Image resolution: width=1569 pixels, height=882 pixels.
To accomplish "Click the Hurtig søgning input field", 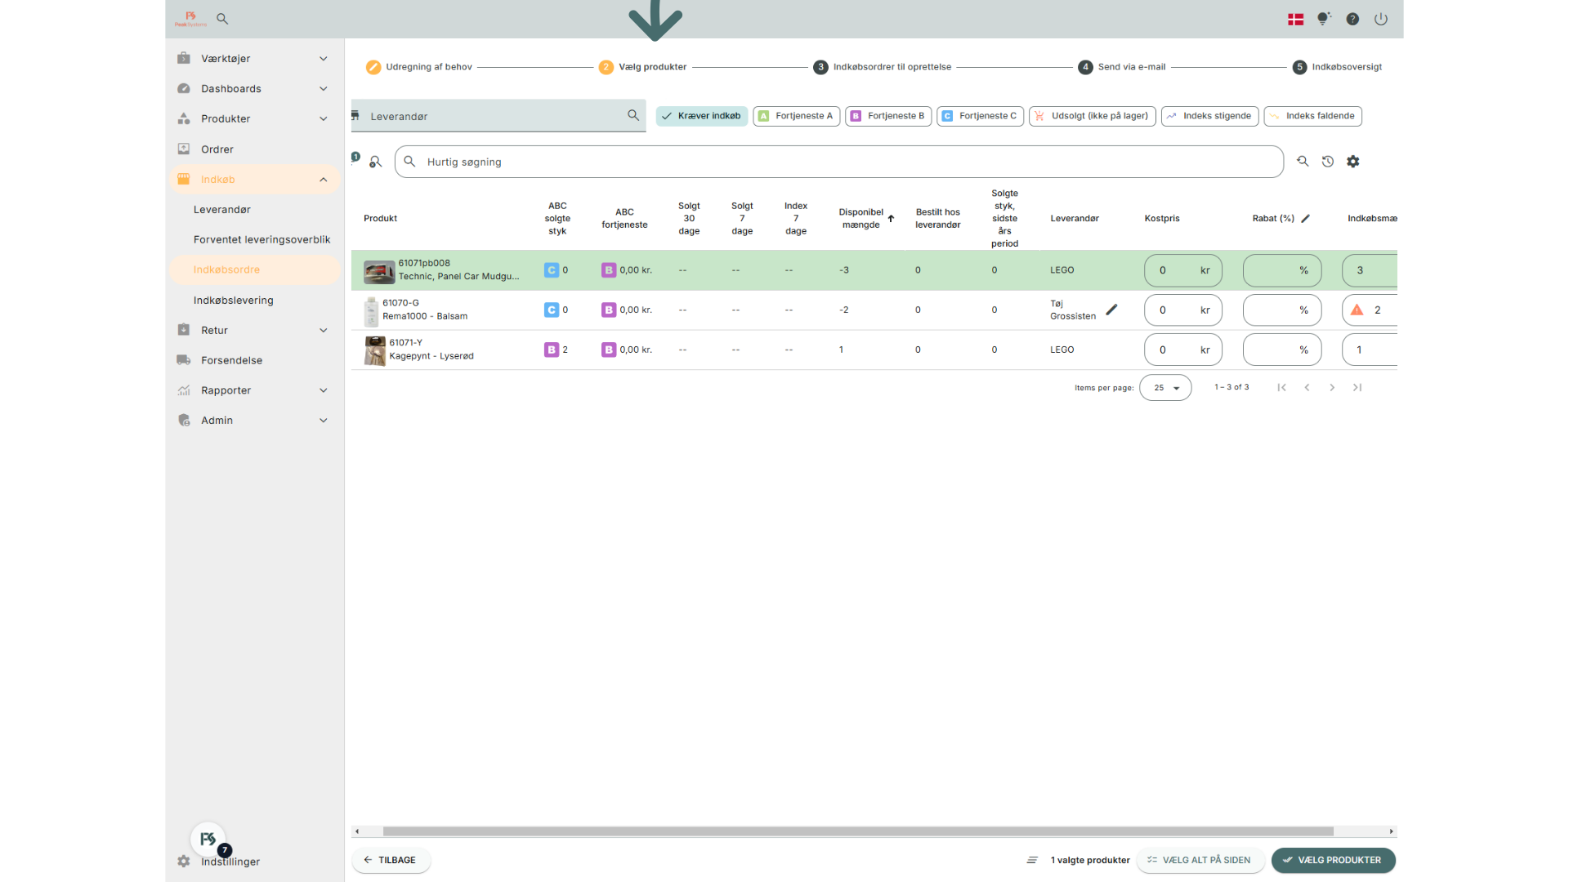I will click(838, 162).
